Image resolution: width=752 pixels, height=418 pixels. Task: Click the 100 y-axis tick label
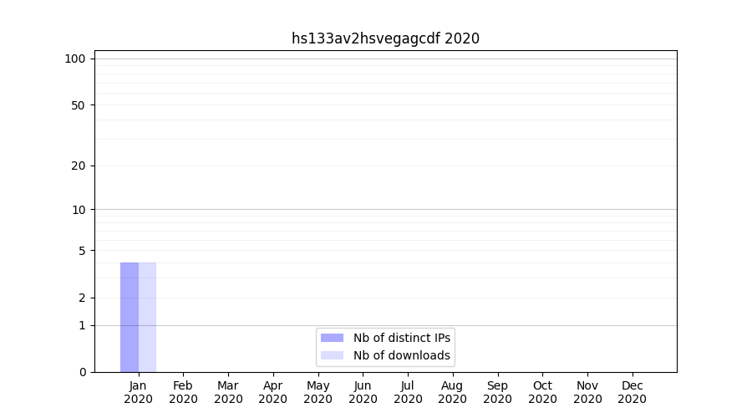point(75,59)
